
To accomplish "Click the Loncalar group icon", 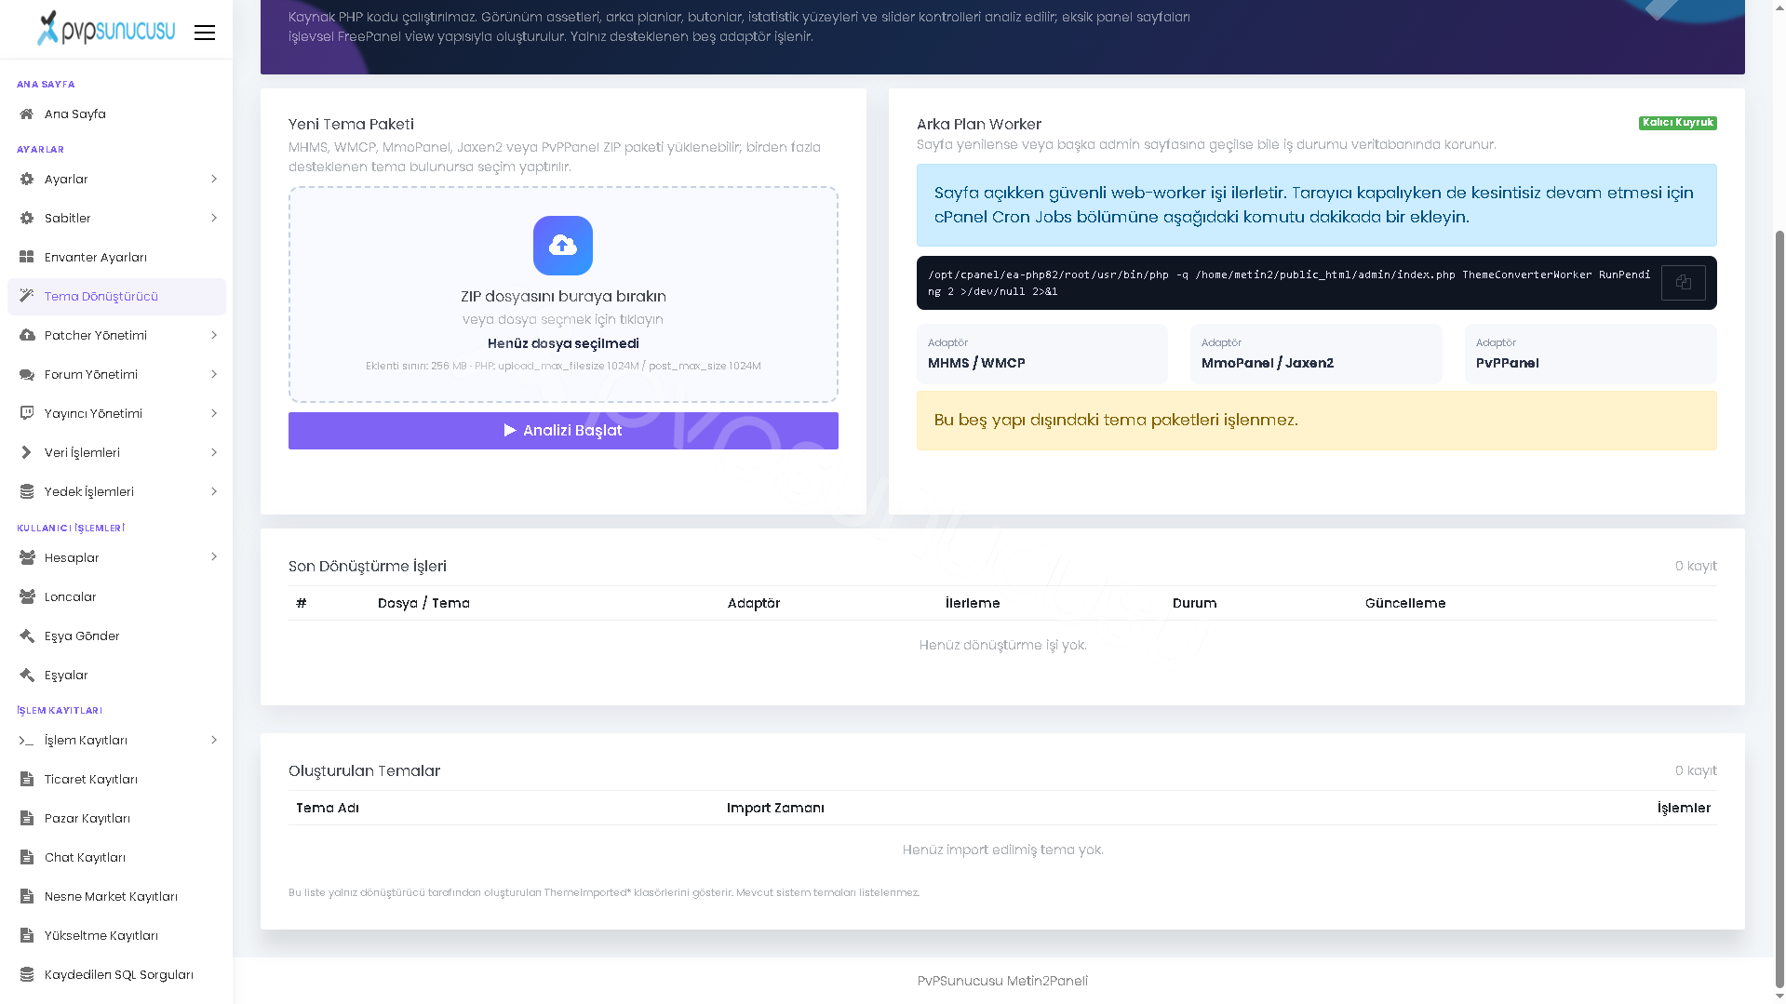I will click(x=27, y=597).
